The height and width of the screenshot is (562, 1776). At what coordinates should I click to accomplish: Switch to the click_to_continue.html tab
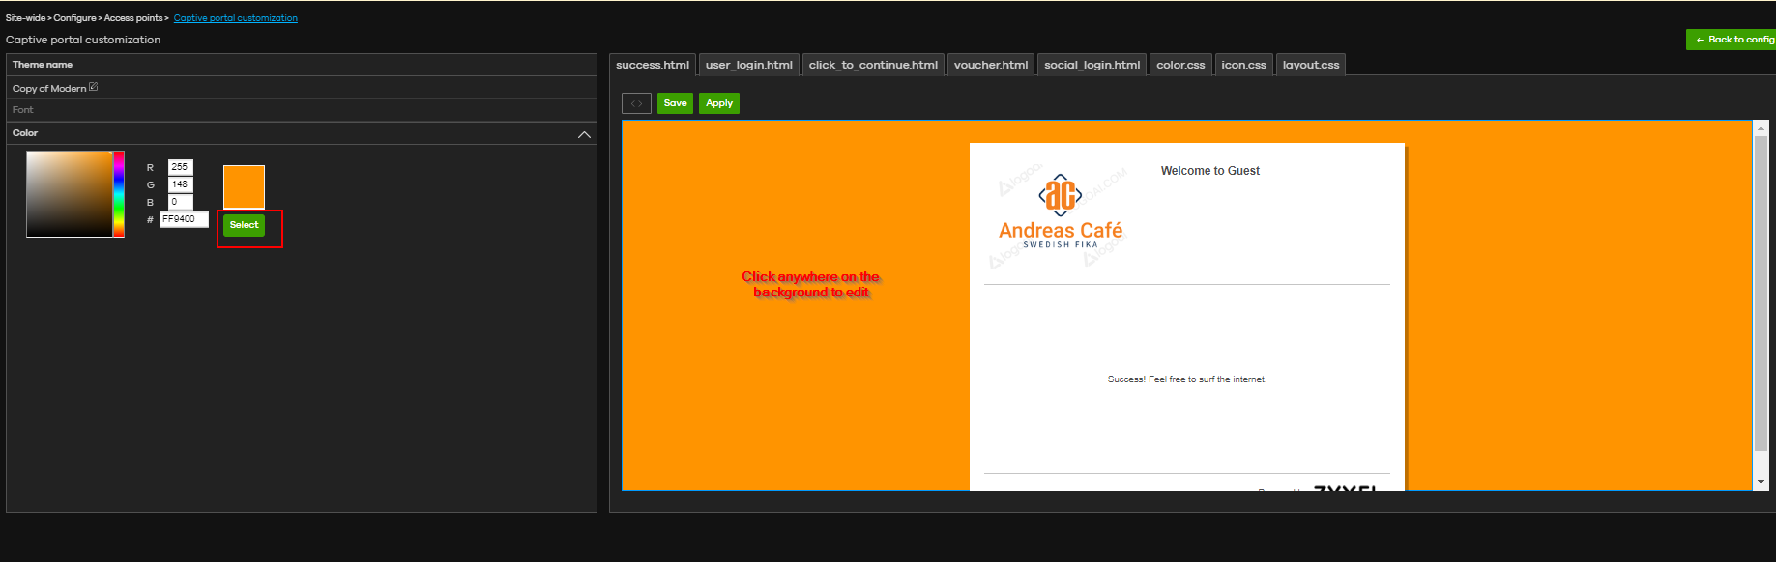click(873, 65)
